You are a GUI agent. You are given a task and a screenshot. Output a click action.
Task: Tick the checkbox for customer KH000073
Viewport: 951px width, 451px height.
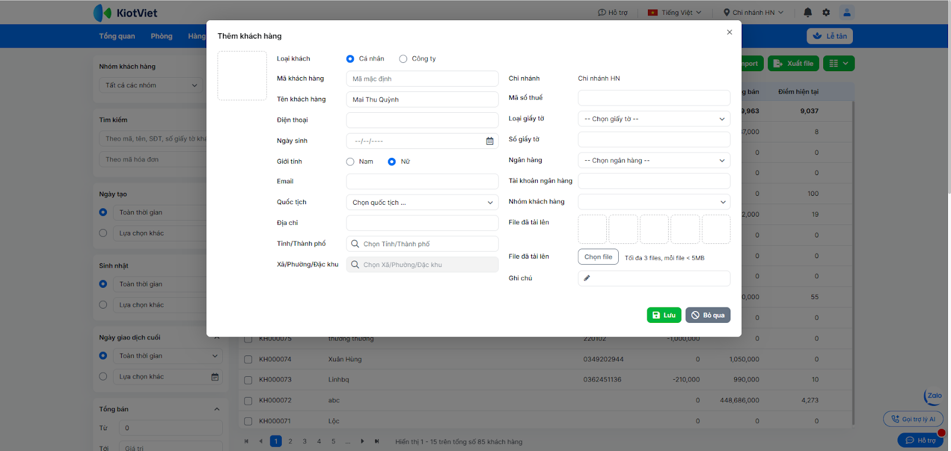pos(248,380)
